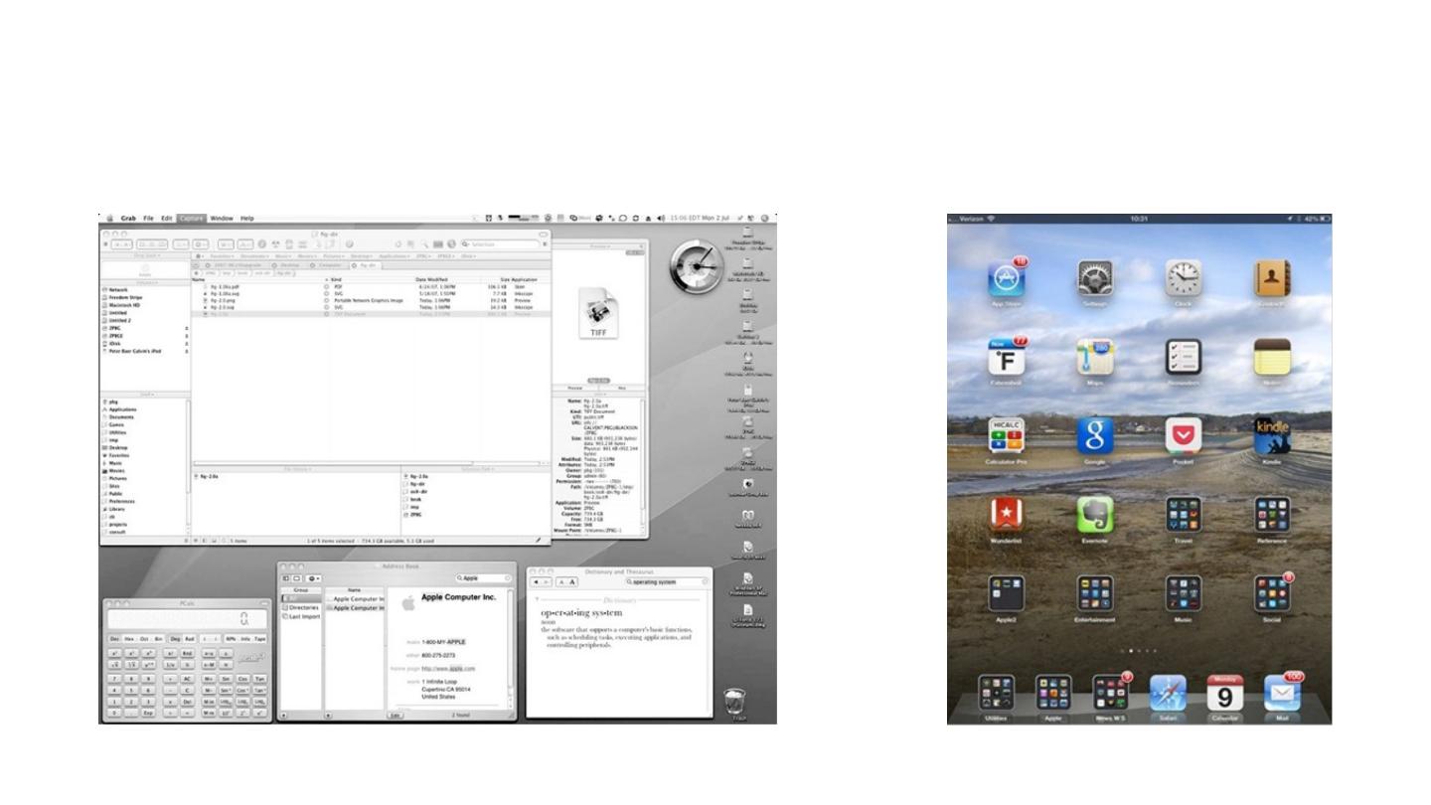This screenshot has height=805, width=1431.
Task: Open Mail in the iPad dock
Action: coord(1282,694)
